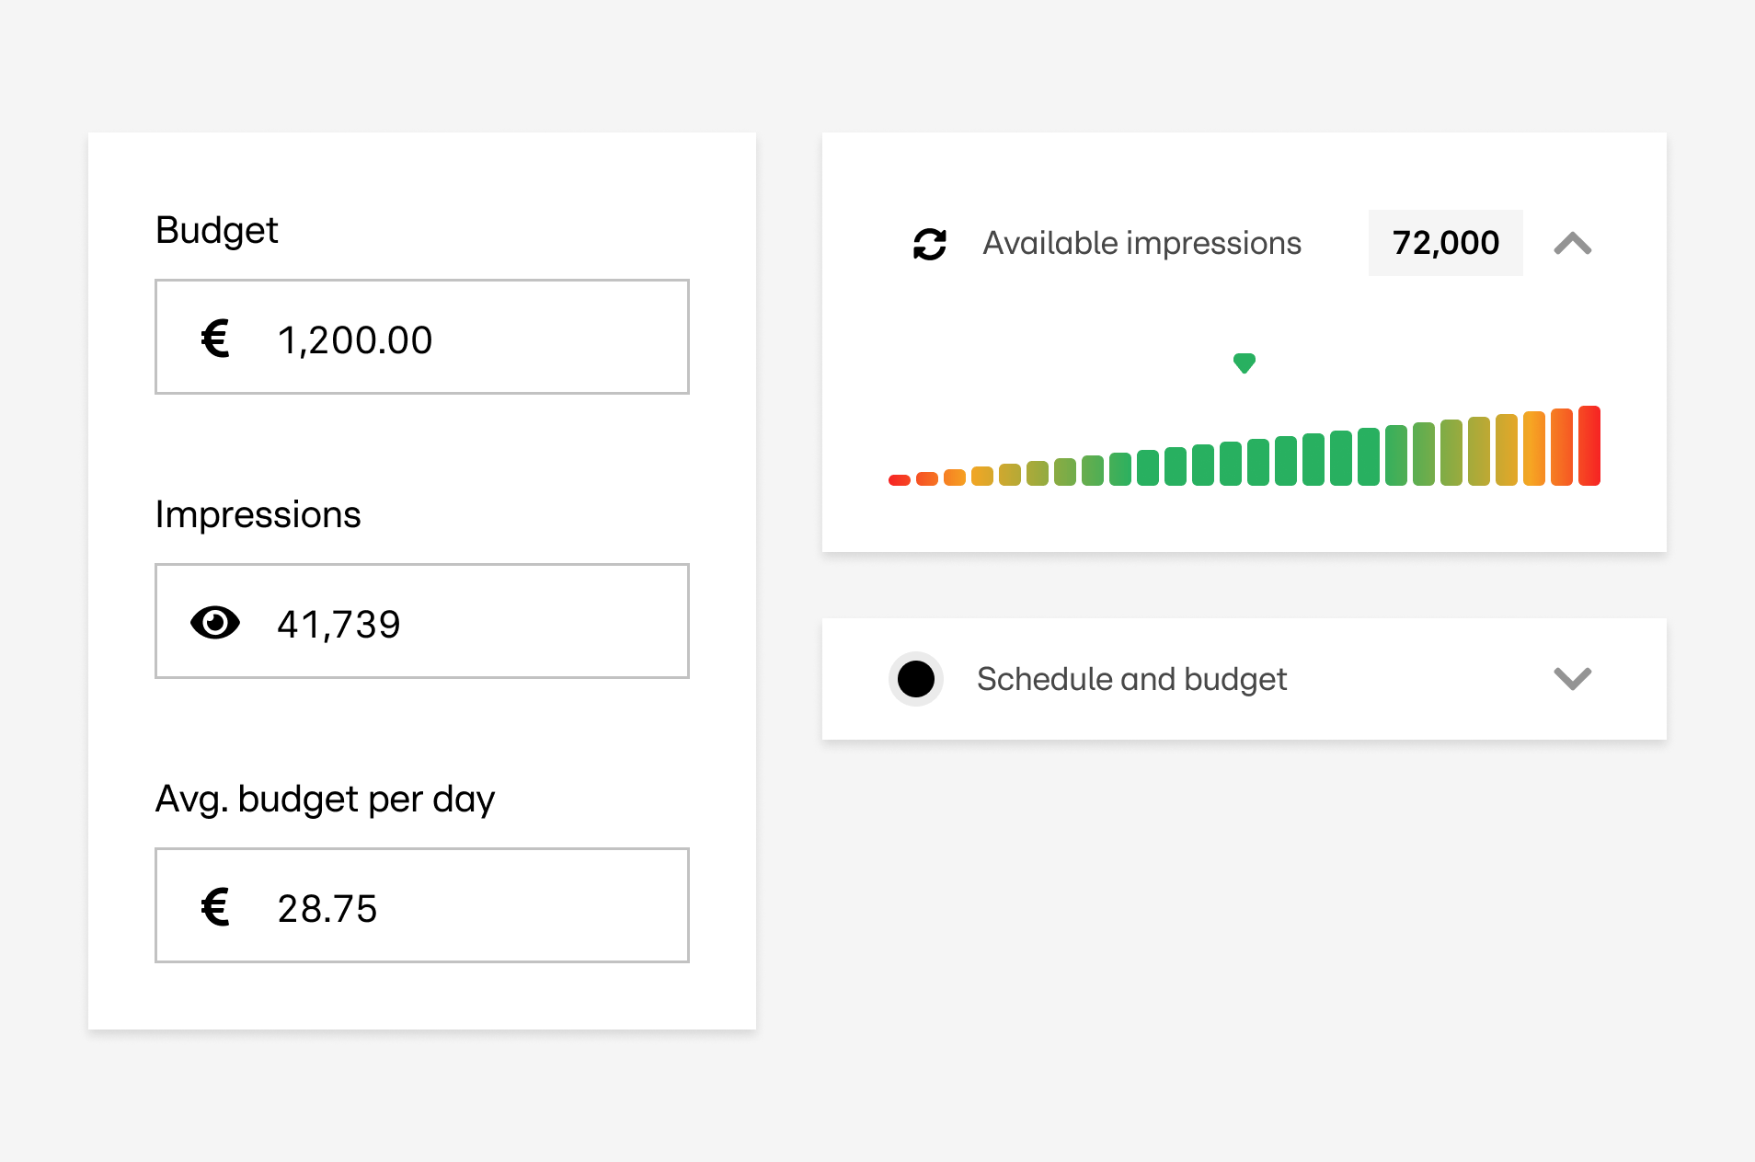The image size is (1755, 1162).
Task: Expand the Schedule and budget section chevron
Action: 1572,679
